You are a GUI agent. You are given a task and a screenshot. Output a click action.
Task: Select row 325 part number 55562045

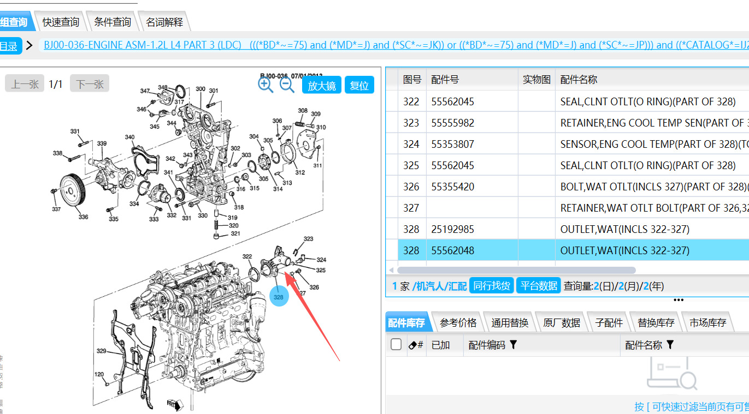tap(453, 165)
